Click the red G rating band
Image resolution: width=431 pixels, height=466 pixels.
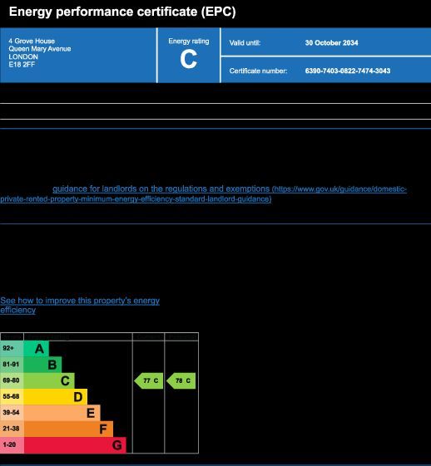75,445
